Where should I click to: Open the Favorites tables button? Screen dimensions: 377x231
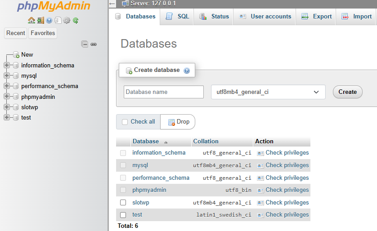point(43,33)
